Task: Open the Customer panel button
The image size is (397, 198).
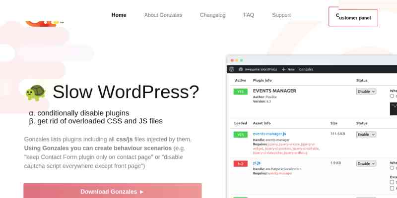Action: pyautogui.click(x=353, y=17)
